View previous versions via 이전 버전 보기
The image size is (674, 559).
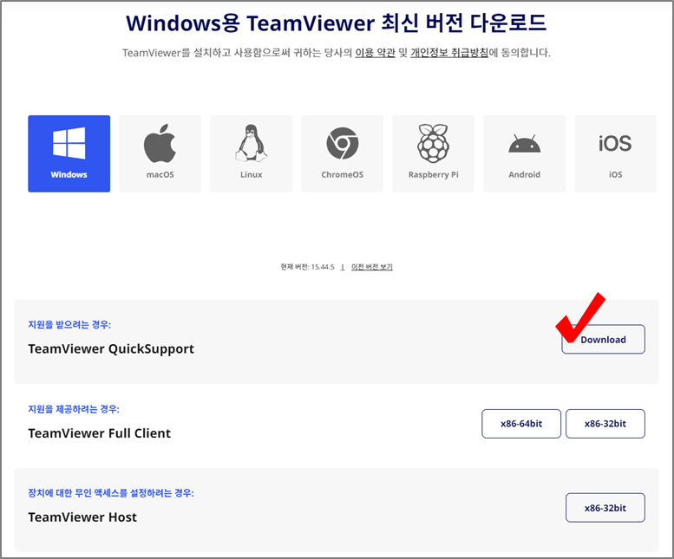[x=372, y=267]
